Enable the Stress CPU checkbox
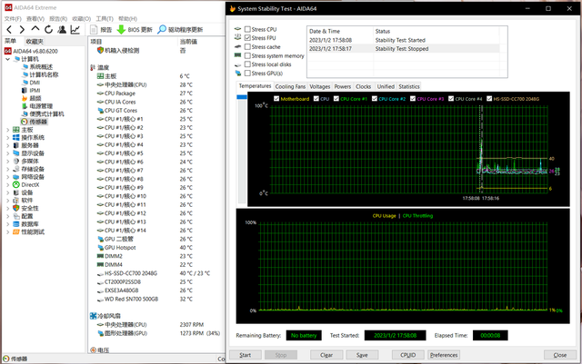582x364 pixels. [x=247, y=29]
